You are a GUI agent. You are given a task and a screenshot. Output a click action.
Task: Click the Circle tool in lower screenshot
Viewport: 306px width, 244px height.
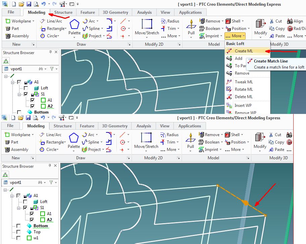coord(49,150)
